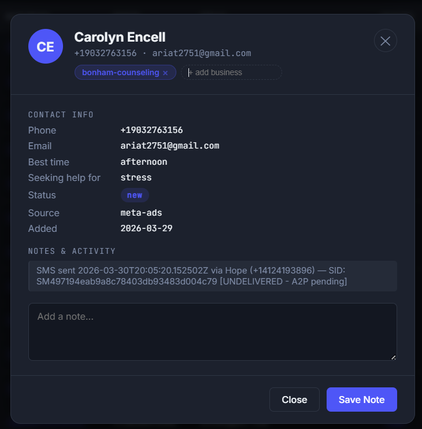The image size is (422, 429).
Task: Click into the Add a note text area
Action: click(212, 331)
